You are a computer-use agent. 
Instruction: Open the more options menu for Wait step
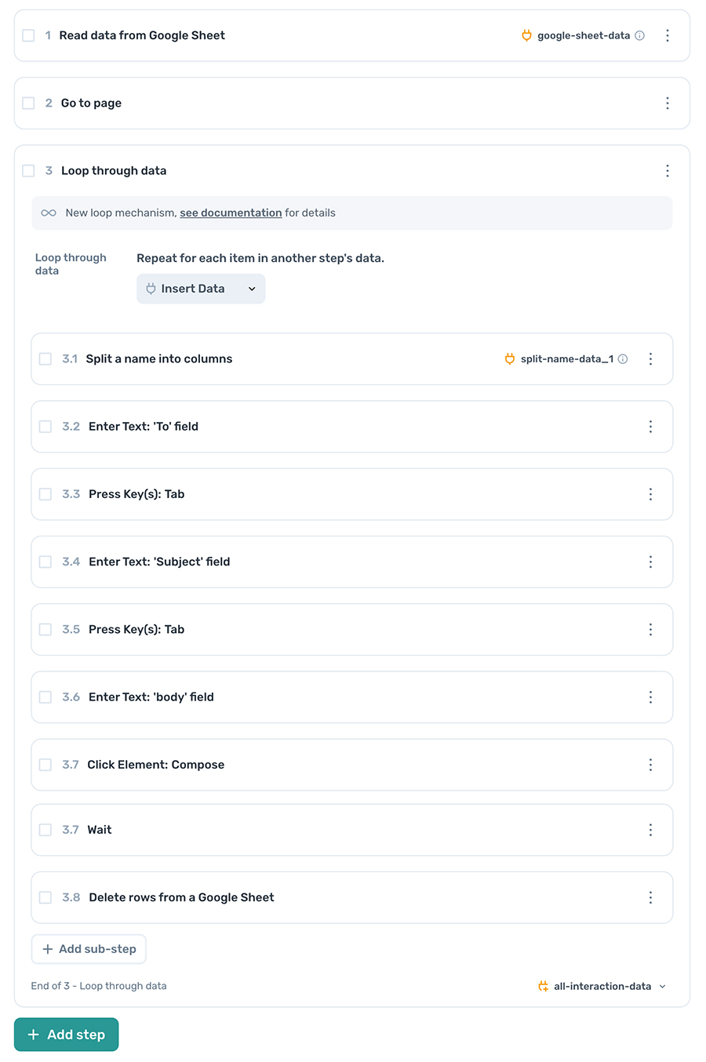650,830
